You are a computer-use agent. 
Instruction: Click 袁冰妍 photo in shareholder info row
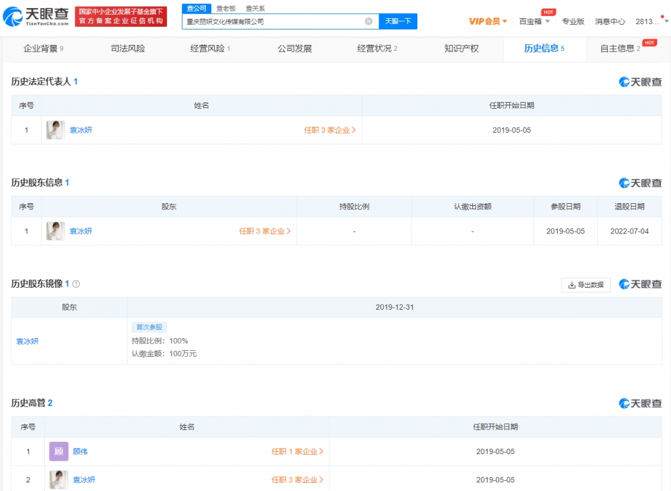(56, 231)
